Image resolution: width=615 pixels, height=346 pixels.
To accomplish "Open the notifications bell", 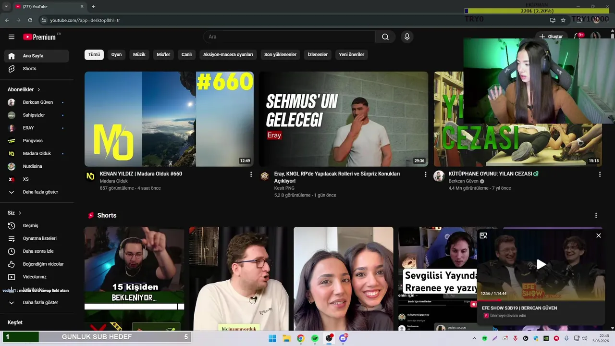I will click(x=578, y=37).
